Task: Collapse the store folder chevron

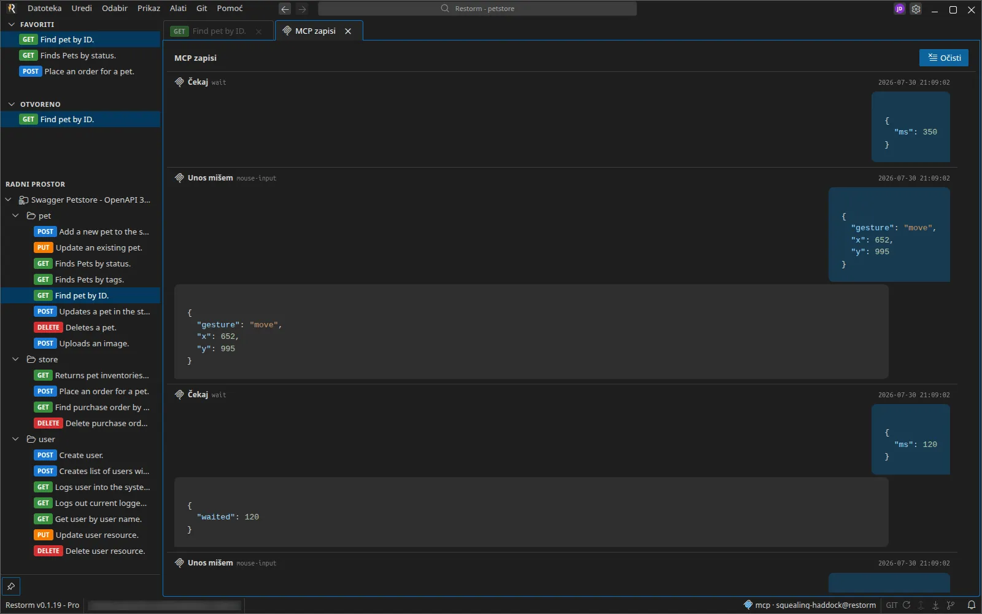Action: pos(15,359)
